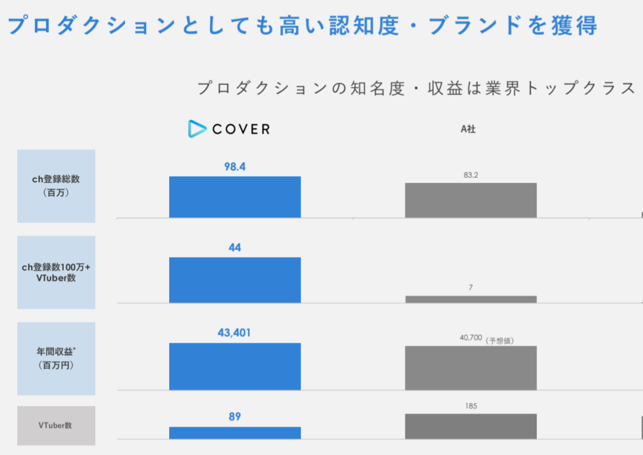This screenshot has height=455, width=643.
Task: Click the 年間収益（百万円） label box
Action: [x=56, y=358]
